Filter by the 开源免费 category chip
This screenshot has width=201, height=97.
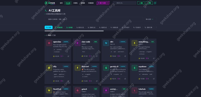tap(59, 27)
